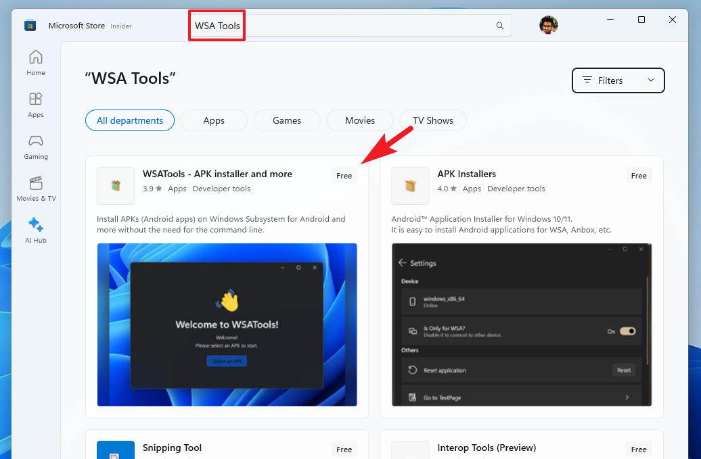The height and width of the screenshot is (459, 701).
Task: Click the Snipping Tool app icon
Action: 116,450
